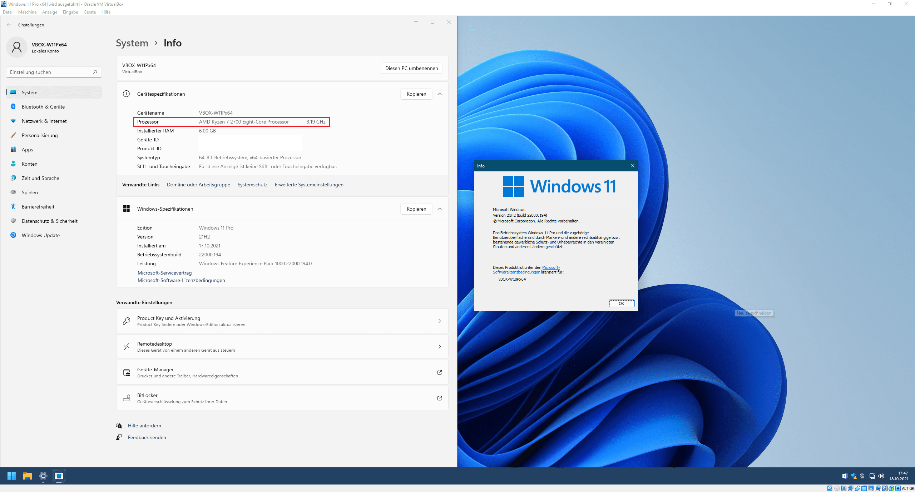Collapse the Windows-Spezifikationen section
This screenshot has width=915, height=492.
(440, 209)
